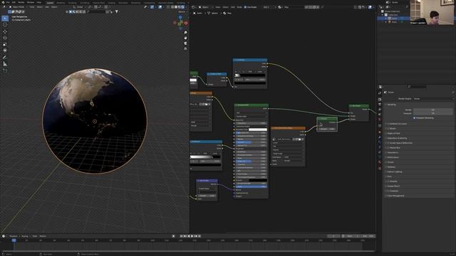Switch viewport to solid shading
Screen dimensions: 456x256
[x=176, y=7]
